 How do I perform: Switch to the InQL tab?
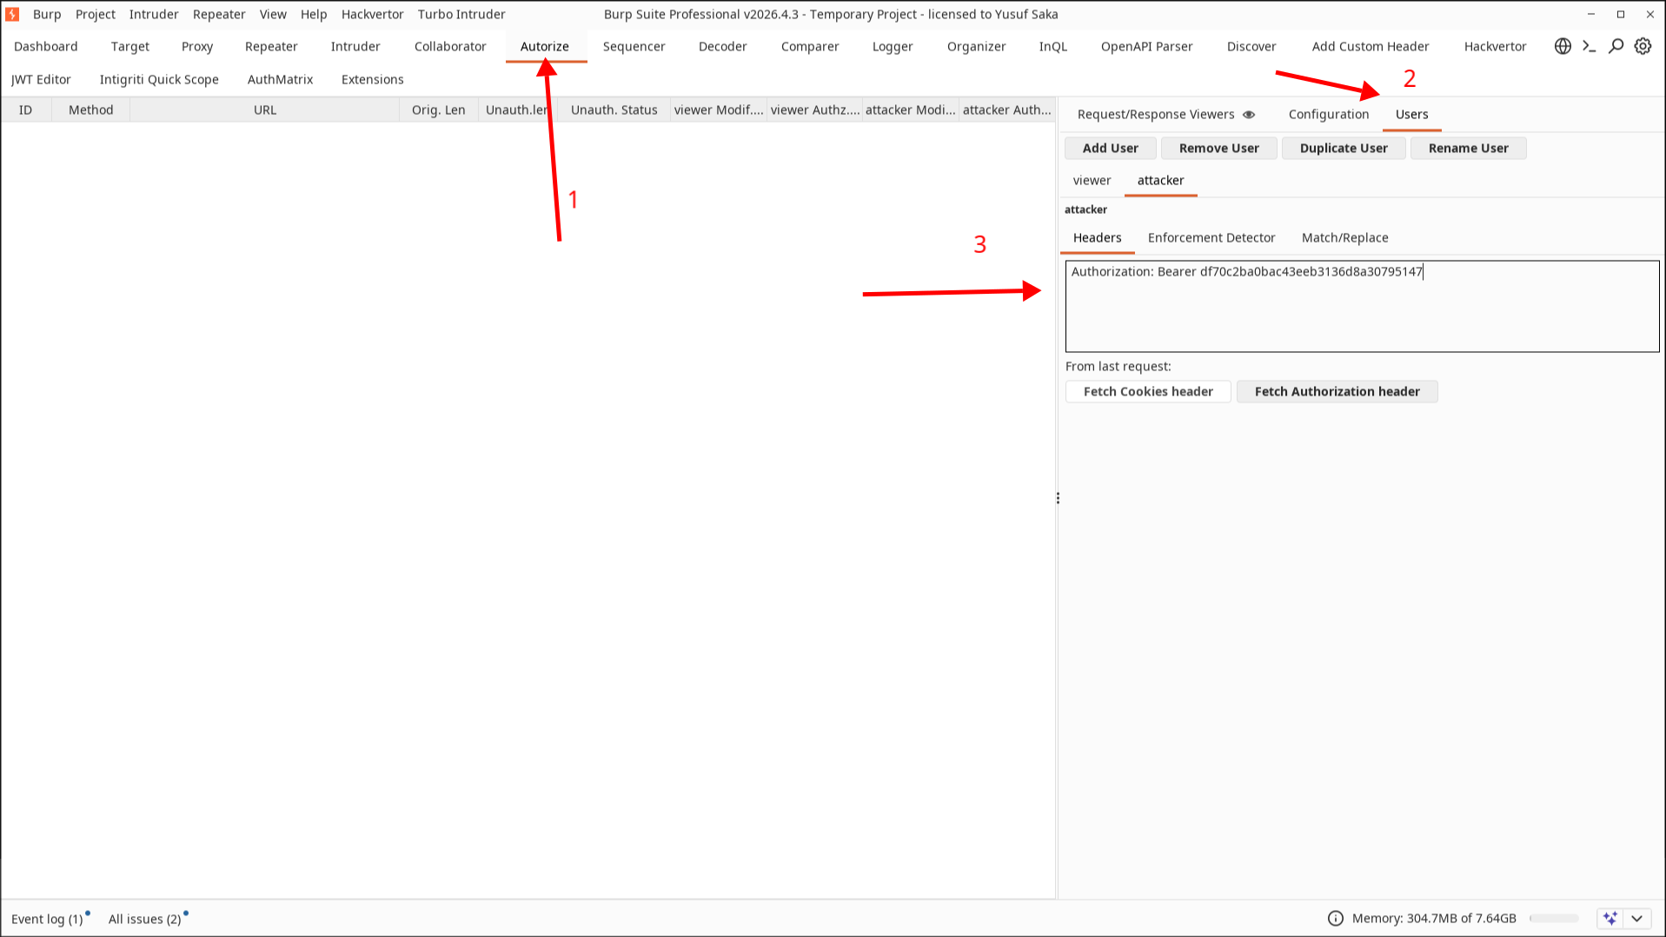[1053, 46]
